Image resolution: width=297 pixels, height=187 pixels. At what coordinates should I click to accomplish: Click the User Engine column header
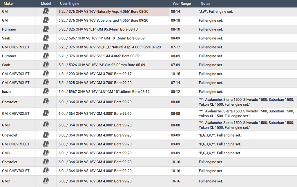click(70, 4)
